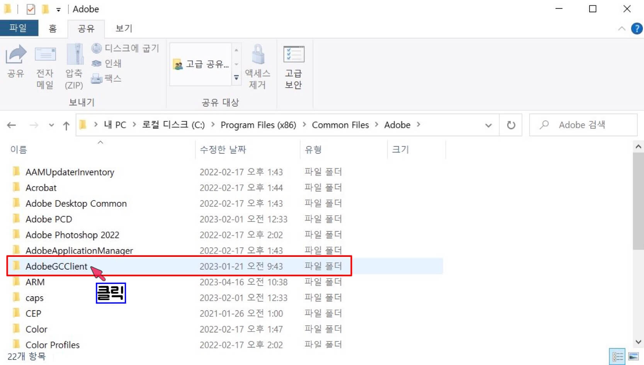
Task: Select the Adobe Photoshop 2022 folder
Action: 72,235
